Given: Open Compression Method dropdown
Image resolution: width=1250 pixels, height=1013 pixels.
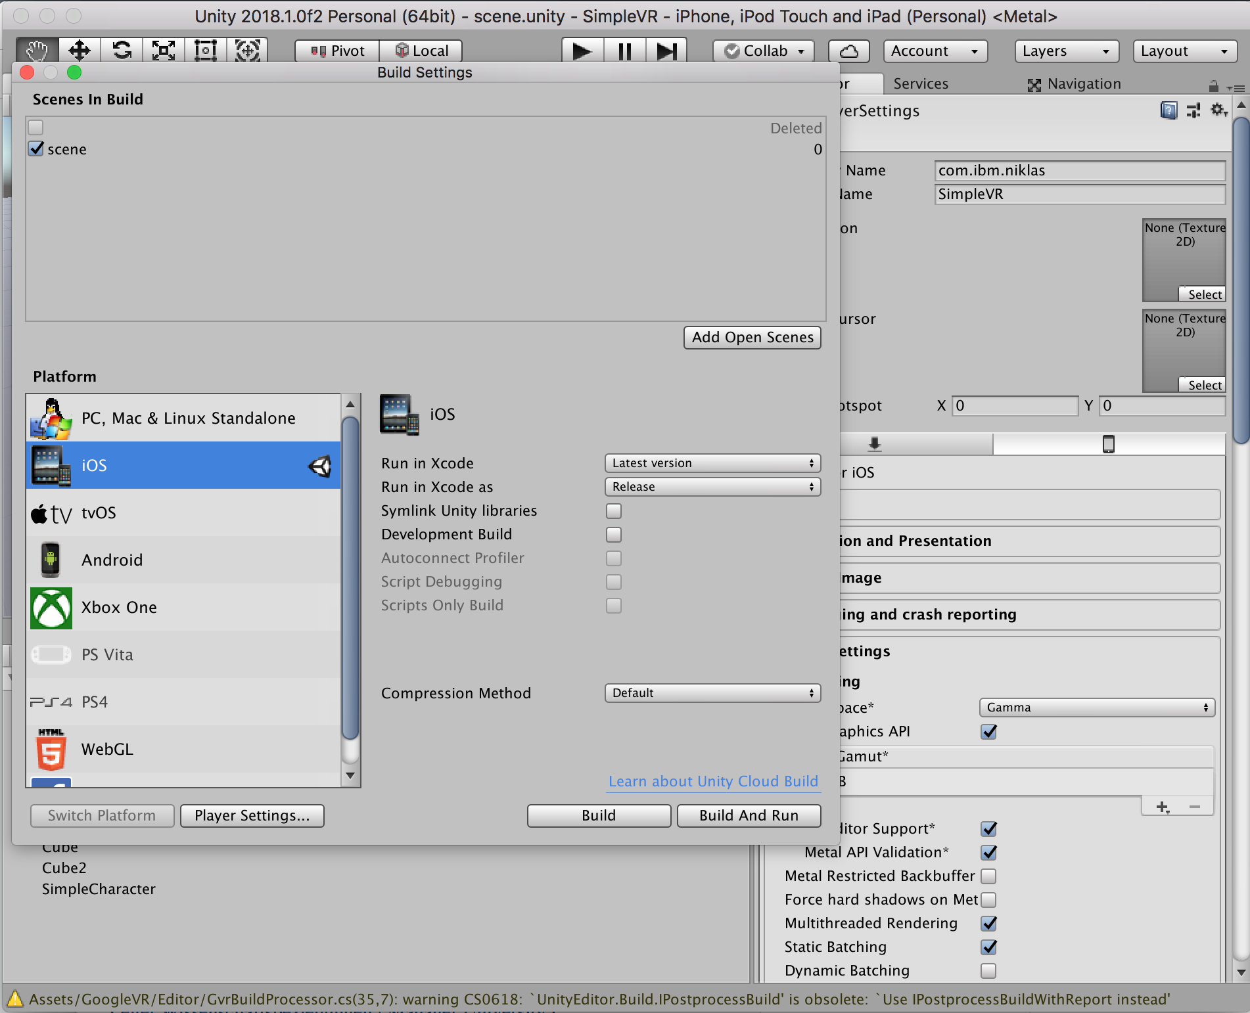Looking at the screenshot, I should point(713,693).
